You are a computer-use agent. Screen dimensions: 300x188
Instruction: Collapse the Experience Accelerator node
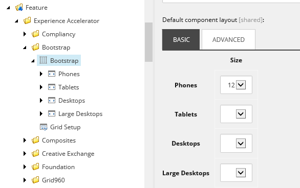pyautogui.click(x=17, y=21)
